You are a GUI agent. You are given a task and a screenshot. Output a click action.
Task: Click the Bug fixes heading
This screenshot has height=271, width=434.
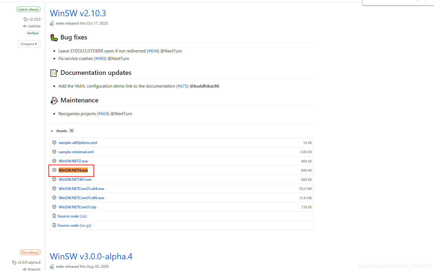(74, 37)
